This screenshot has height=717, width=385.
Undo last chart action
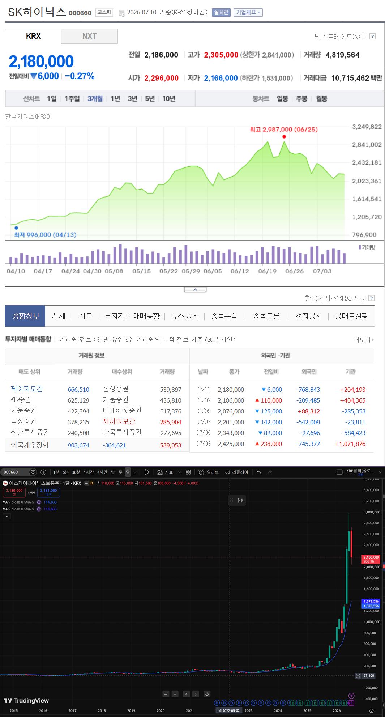point(259,472)
